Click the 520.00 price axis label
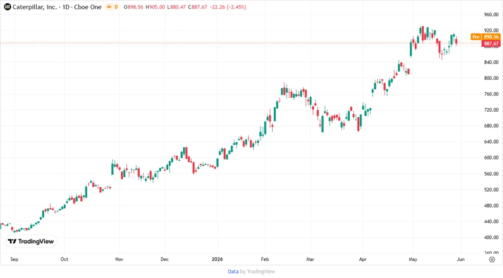 point(491,190)
